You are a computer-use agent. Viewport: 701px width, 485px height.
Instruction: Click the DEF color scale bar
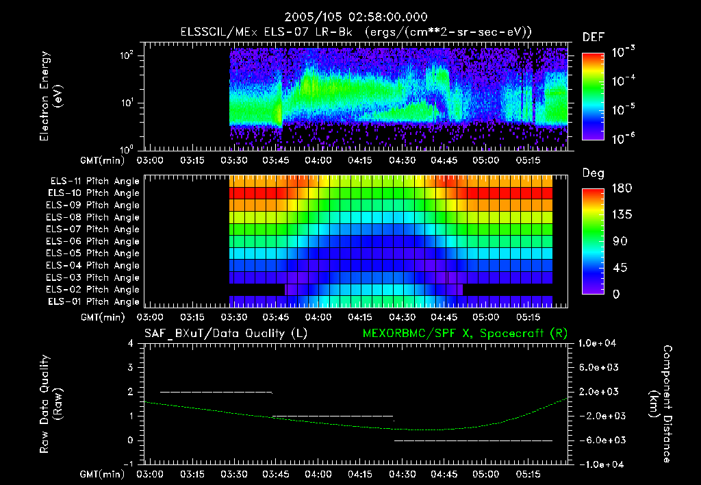[x=594, y=96]
